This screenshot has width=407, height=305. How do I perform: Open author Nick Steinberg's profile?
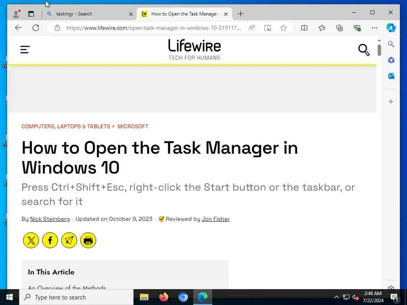coord(50,219)
